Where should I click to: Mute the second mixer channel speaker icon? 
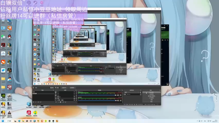click(x=118, y=101)
